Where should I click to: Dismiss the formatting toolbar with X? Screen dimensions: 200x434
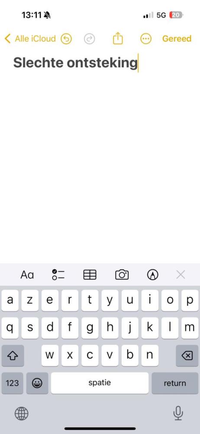click(181, 275)
